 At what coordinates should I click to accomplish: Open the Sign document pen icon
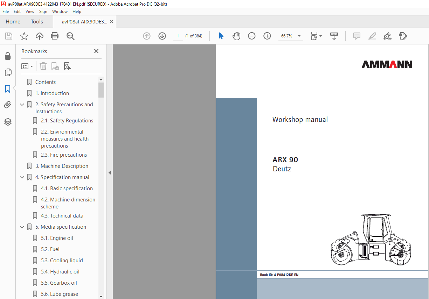pyautogui.click(x=387, y=36)
